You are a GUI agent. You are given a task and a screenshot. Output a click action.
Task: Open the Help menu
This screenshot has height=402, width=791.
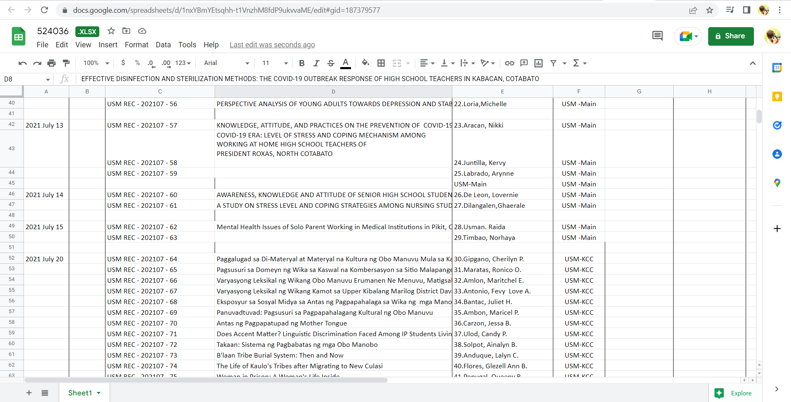(x=211, y=45)
